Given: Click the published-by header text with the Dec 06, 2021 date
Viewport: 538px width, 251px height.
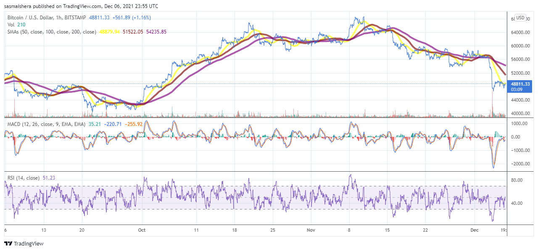Looking at the screenshot, I should click(81, 6).
